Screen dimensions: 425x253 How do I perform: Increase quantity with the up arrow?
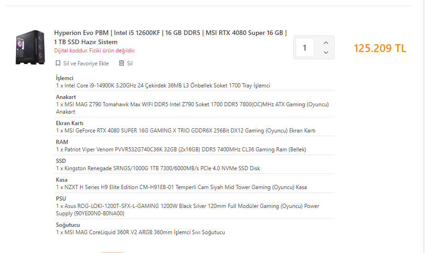click(326, 43)
